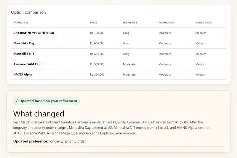Click 'Medium' confidence for HMNS Alpha

pos(201,74)
